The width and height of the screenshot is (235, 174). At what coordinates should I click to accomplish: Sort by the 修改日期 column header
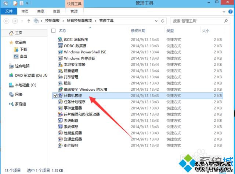pos(138,31)
